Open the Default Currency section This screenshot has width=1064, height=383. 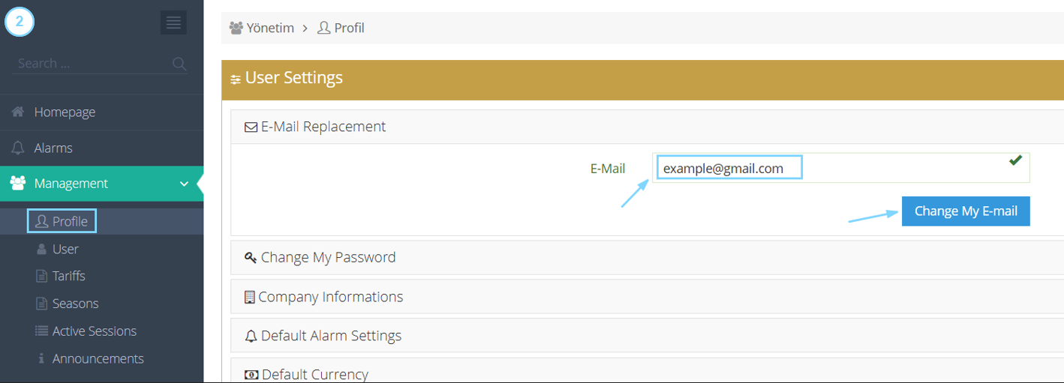pyautogui.click(x=647, y=371)
